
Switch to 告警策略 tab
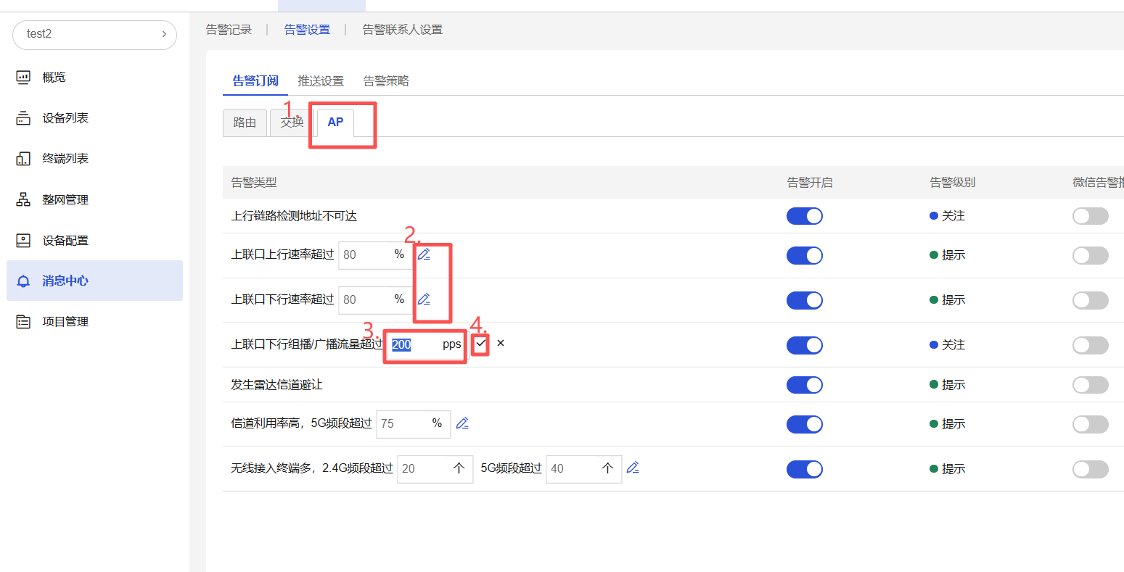tap(386, 80)
